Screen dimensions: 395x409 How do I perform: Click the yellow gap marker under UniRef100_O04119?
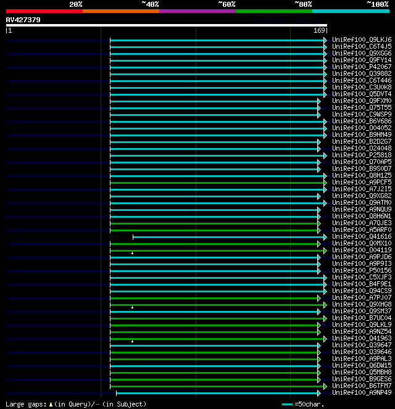point(132,253)
